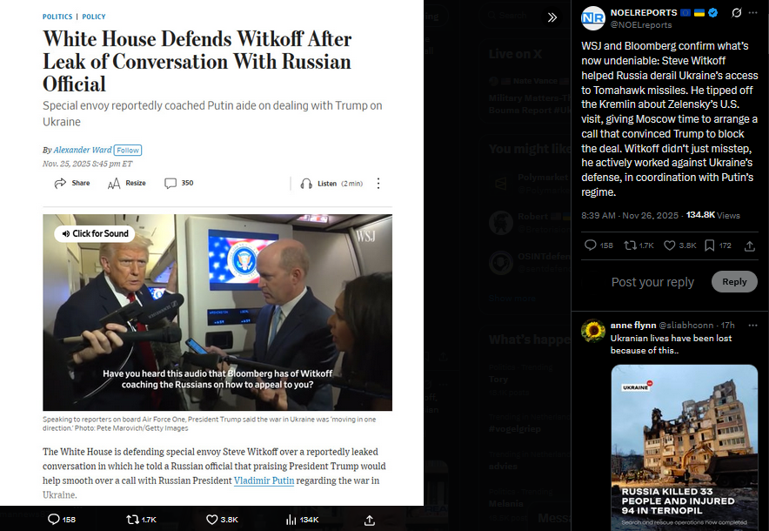
Task: Open the Ternopil image in anne flynn's reply
Action: click(684, 447)
